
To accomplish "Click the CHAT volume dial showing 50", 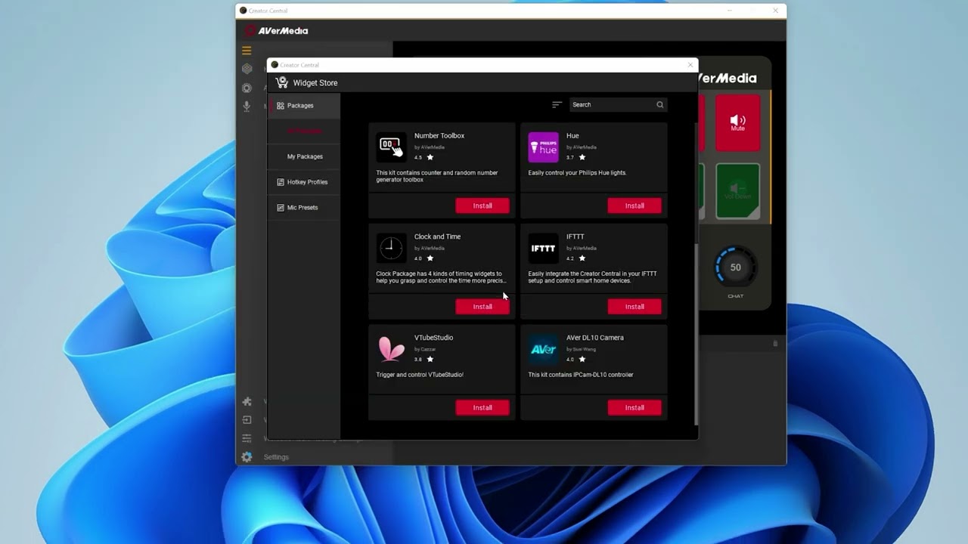I will (735, 267).
